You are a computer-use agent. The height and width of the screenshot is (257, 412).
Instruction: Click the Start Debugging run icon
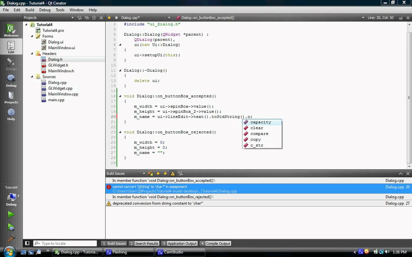tap(11, 227)
